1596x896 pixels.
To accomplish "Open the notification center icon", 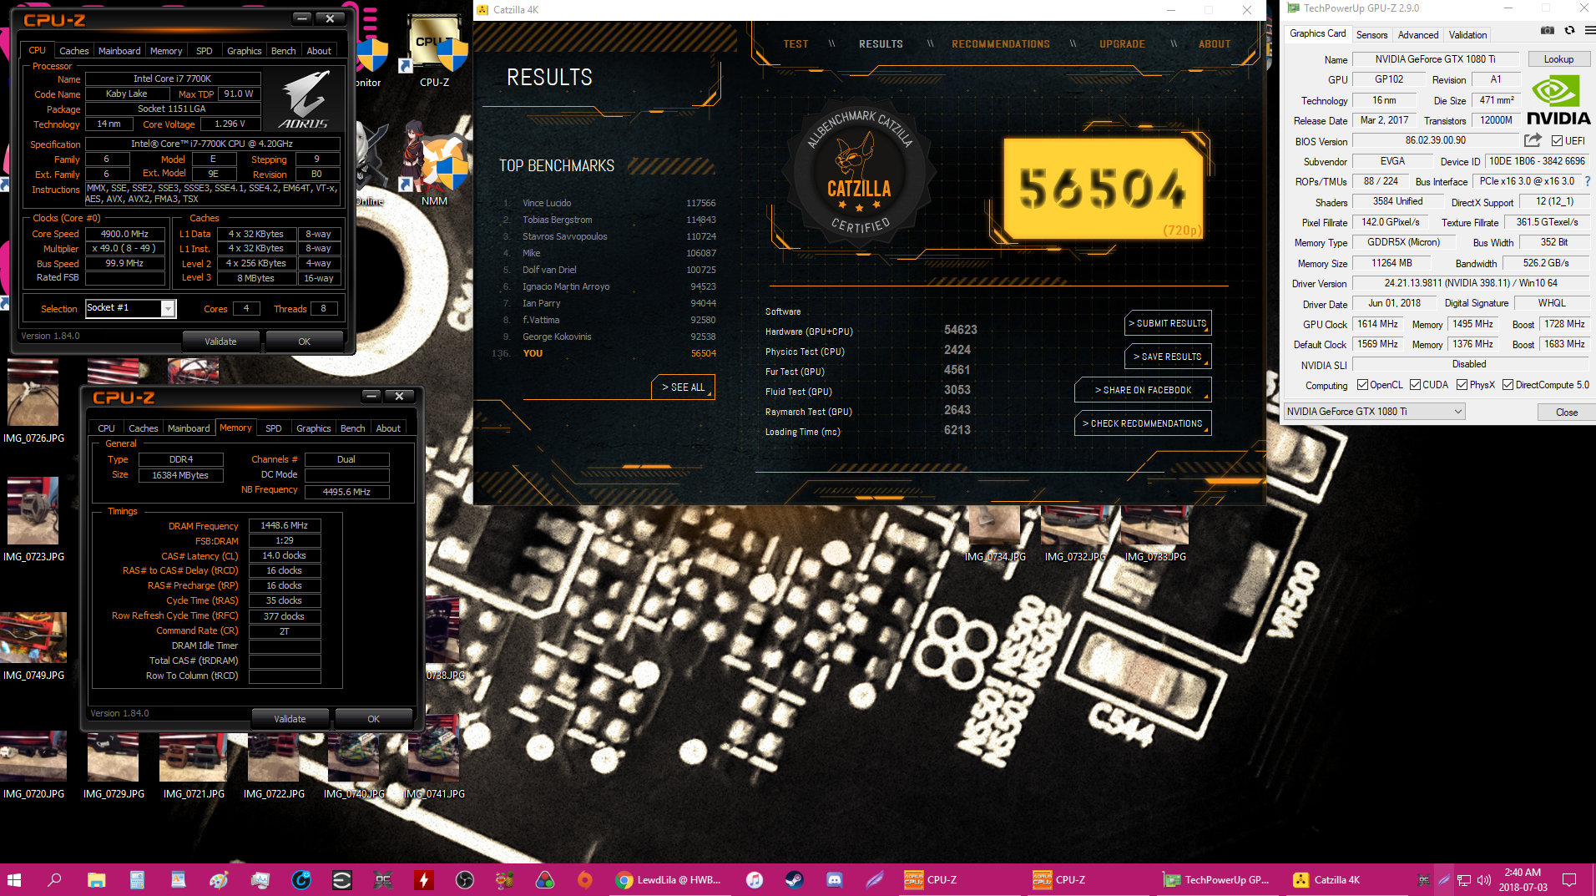I will pos(1569,879).
